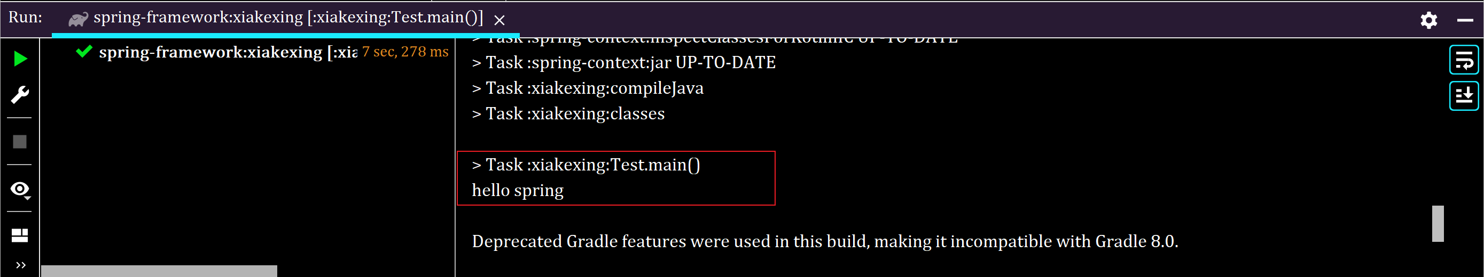Open Run tool window settings gear
The image size is (1484, 277).
click(x=1428, y=20)
